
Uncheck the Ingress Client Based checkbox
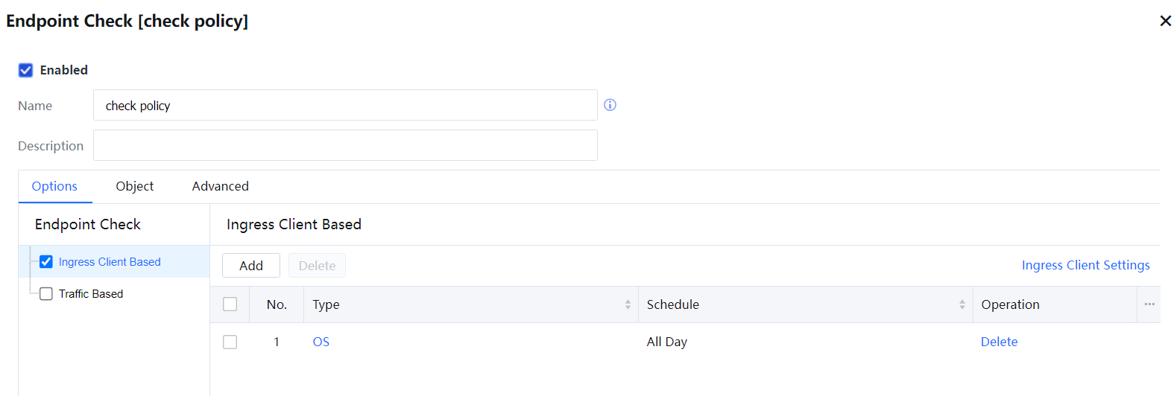46,262
